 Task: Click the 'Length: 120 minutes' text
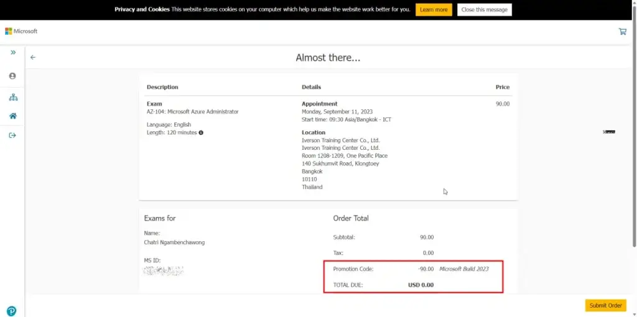click(x=172, y=133)
